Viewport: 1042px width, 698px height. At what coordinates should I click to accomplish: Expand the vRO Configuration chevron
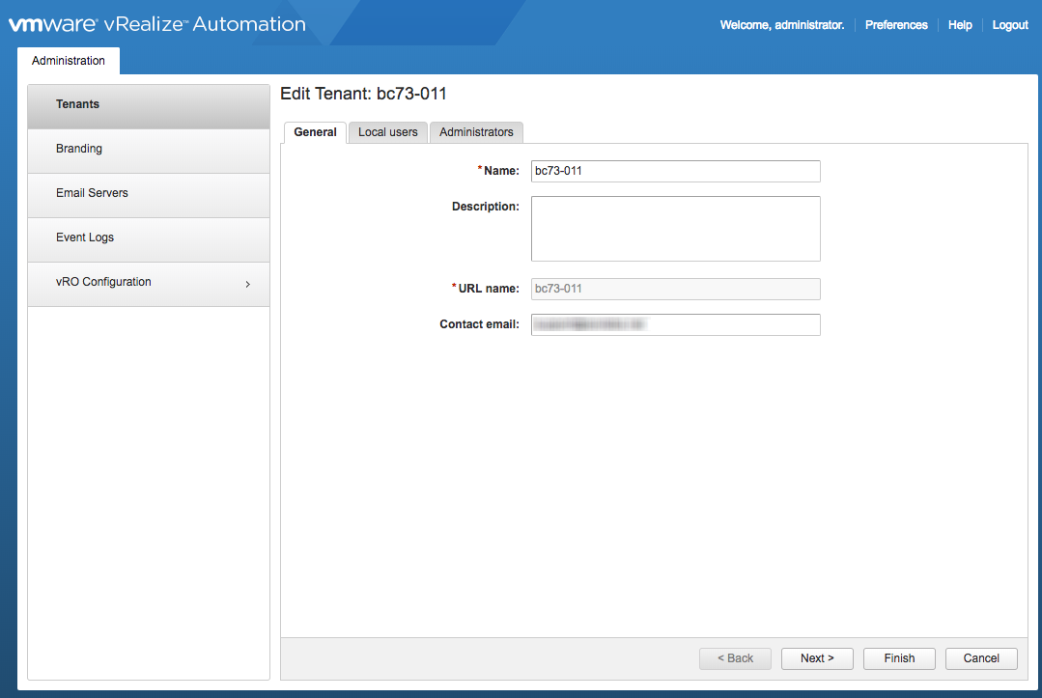click(248, 284)
